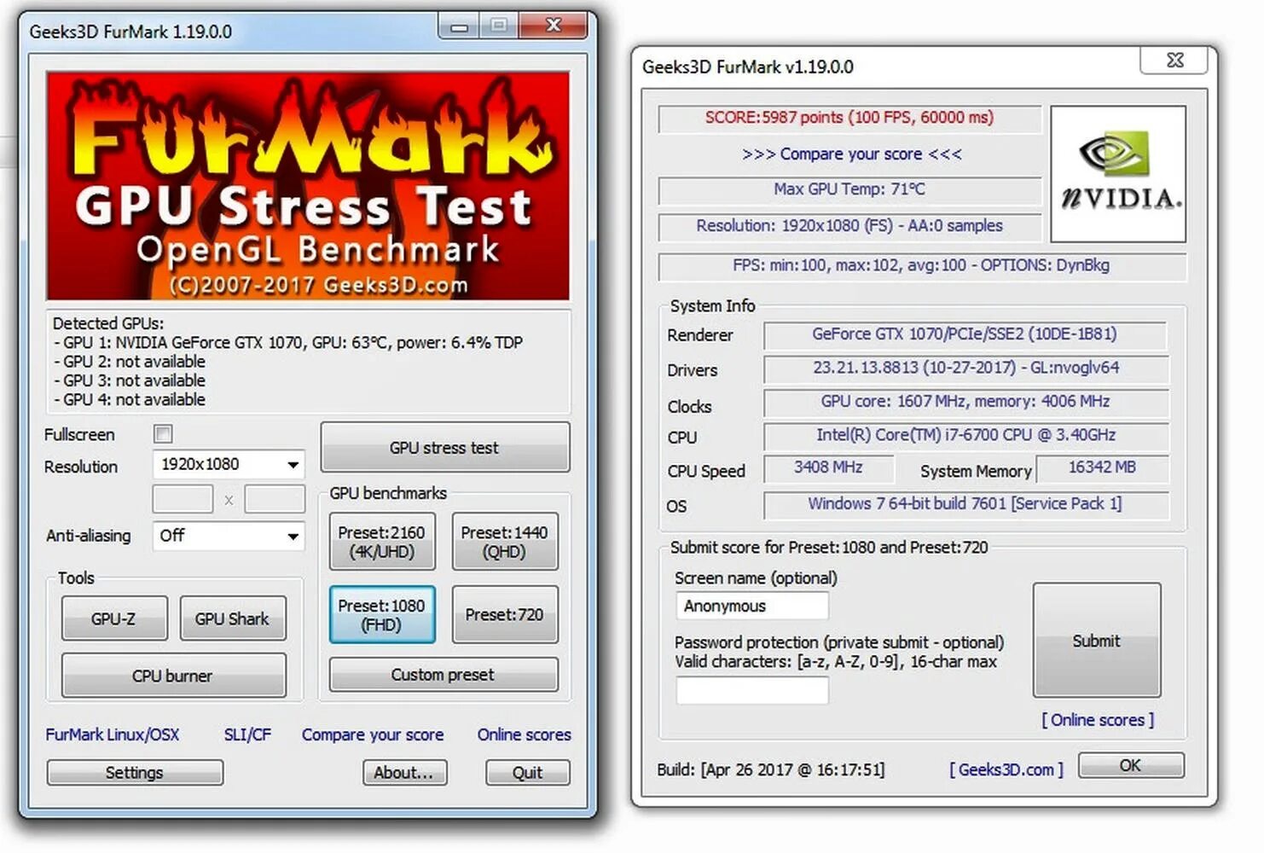The image size is (1264, 853).
Task: Run the Preset:1080 (FHD) benchmark
Action: pyautogui.click(x=382, y=615)
